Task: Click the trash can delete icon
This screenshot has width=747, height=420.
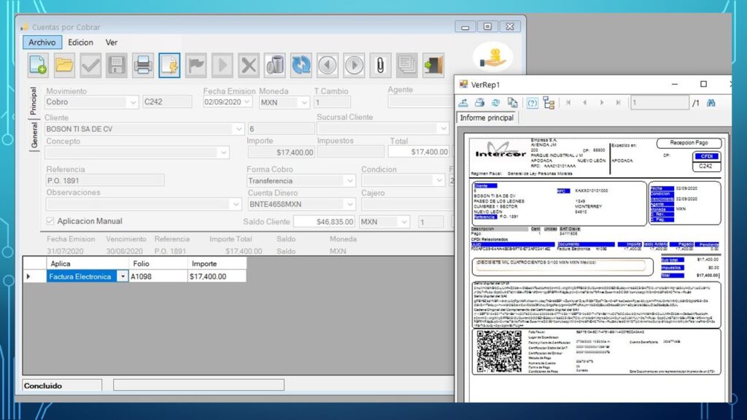Action: (274, 65)
